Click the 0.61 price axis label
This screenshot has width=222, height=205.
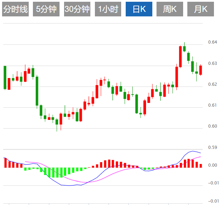coord(212,105)
